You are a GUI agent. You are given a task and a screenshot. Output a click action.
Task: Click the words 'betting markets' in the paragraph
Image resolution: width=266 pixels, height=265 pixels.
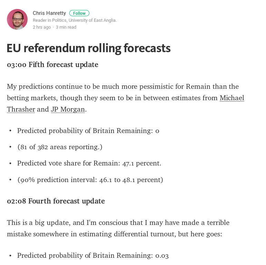click(x=31, y=98)
